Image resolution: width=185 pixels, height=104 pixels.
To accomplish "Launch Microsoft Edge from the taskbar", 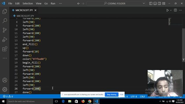I will click(63, 101).
